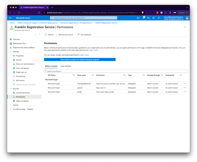Reload the page with browser refresh icon
The height and width of the screenshot is (162, 197).
coord(19,13)
